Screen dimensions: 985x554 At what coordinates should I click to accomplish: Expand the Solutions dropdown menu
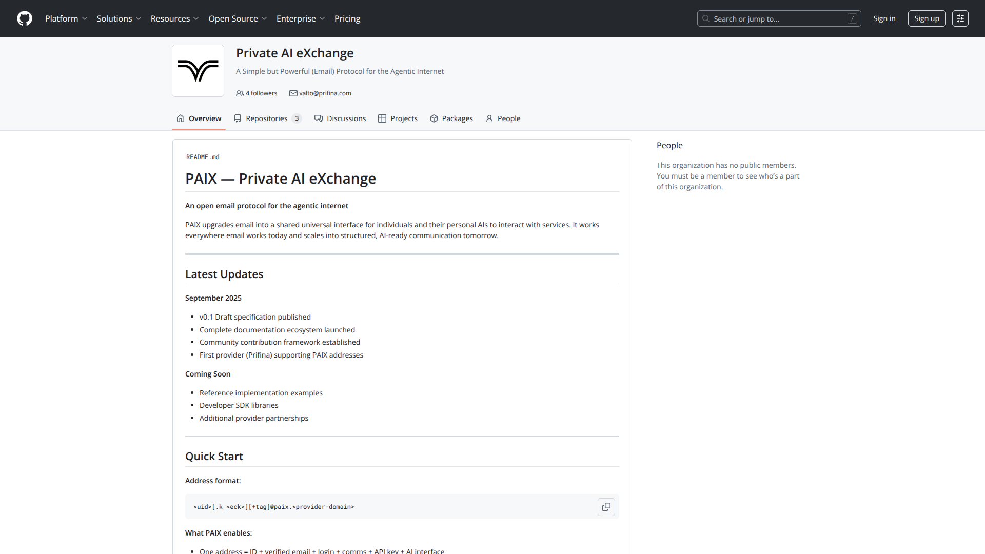119,18
